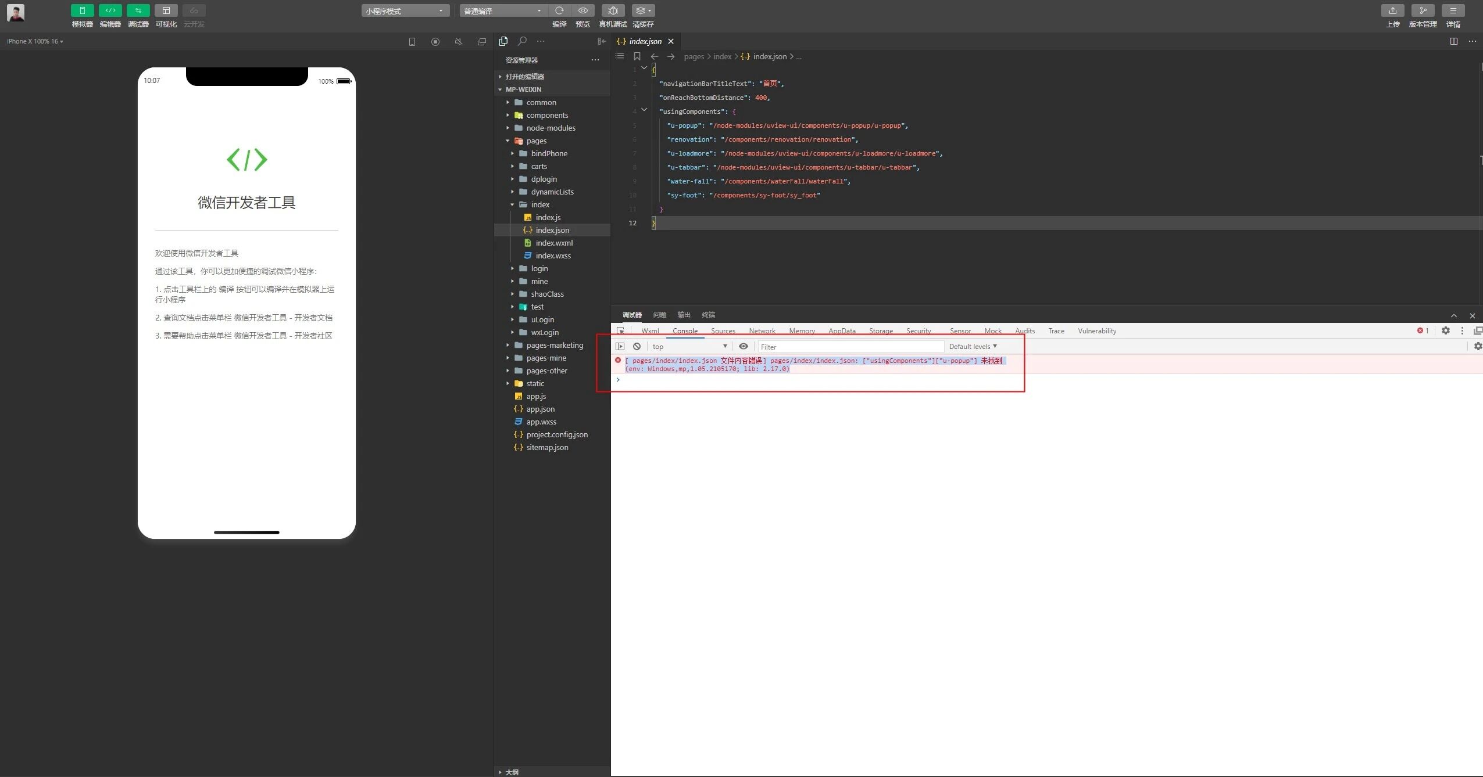Open index.wxml in the file tree

[x=553, y=243]
